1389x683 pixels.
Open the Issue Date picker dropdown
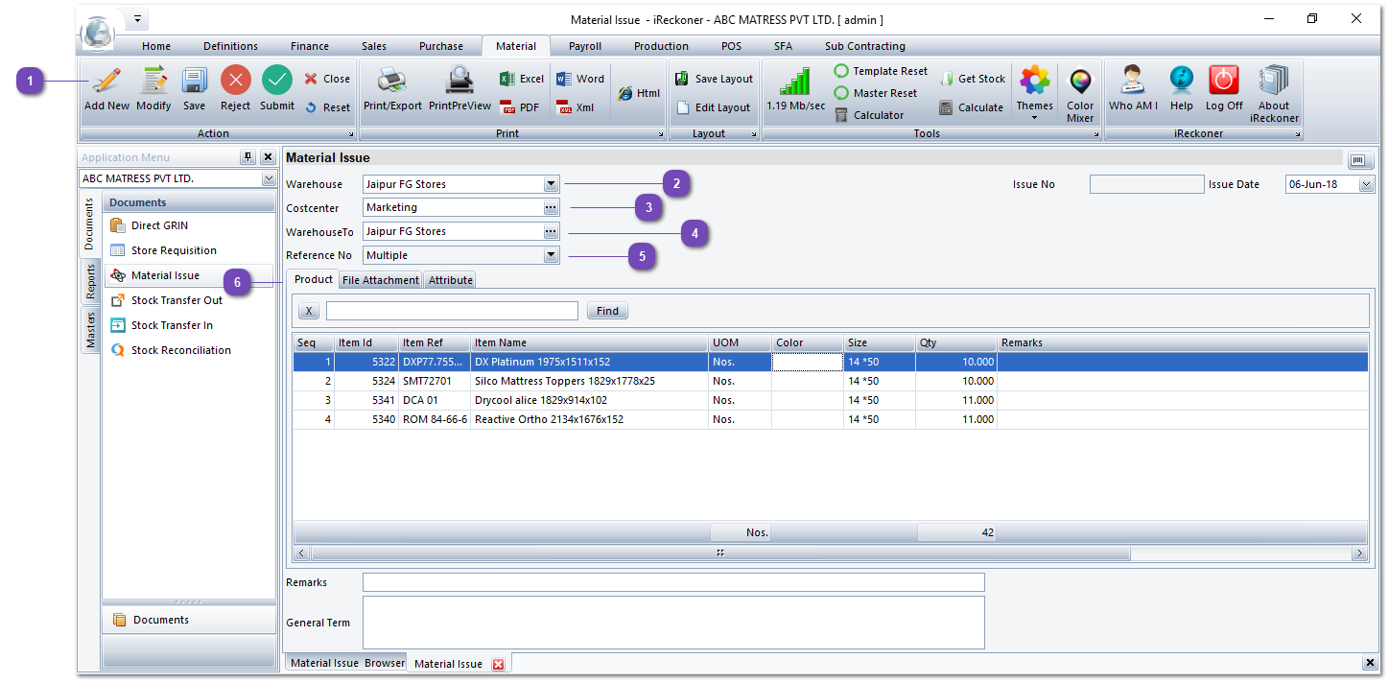point(1366,185)
